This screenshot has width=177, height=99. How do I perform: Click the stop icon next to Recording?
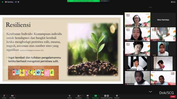[x=18, y=2]
